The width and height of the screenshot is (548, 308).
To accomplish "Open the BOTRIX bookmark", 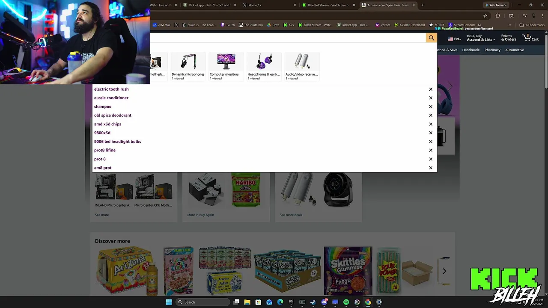I will coord(437,25).
